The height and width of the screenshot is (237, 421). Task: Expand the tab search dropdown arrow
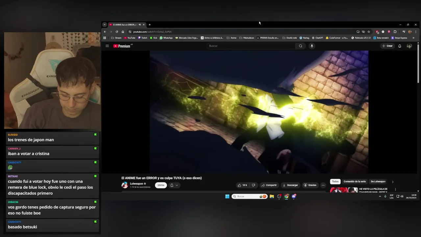[x=105, y=25]
